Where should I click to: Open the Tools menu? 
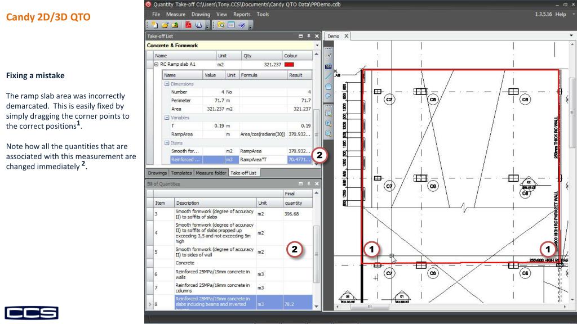tap(263, 14)
